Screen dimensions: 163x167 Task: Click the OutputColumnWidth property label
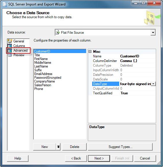(106, 88)
